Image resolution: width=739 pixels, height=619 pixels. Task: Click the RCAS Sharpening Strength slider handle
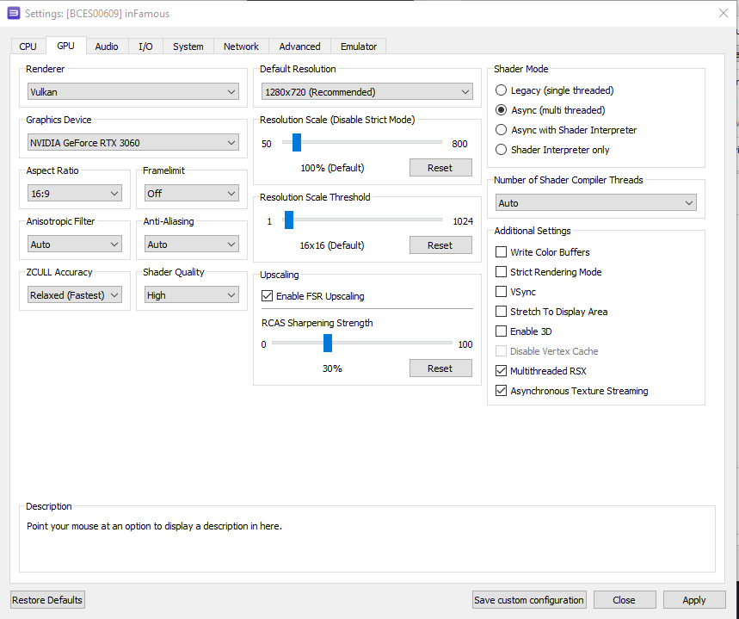point(328,343)
